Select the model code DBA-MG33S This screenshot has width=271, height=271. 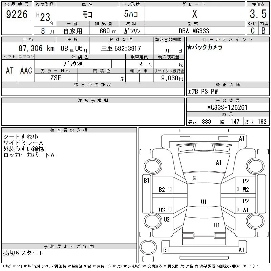[194, 31]
